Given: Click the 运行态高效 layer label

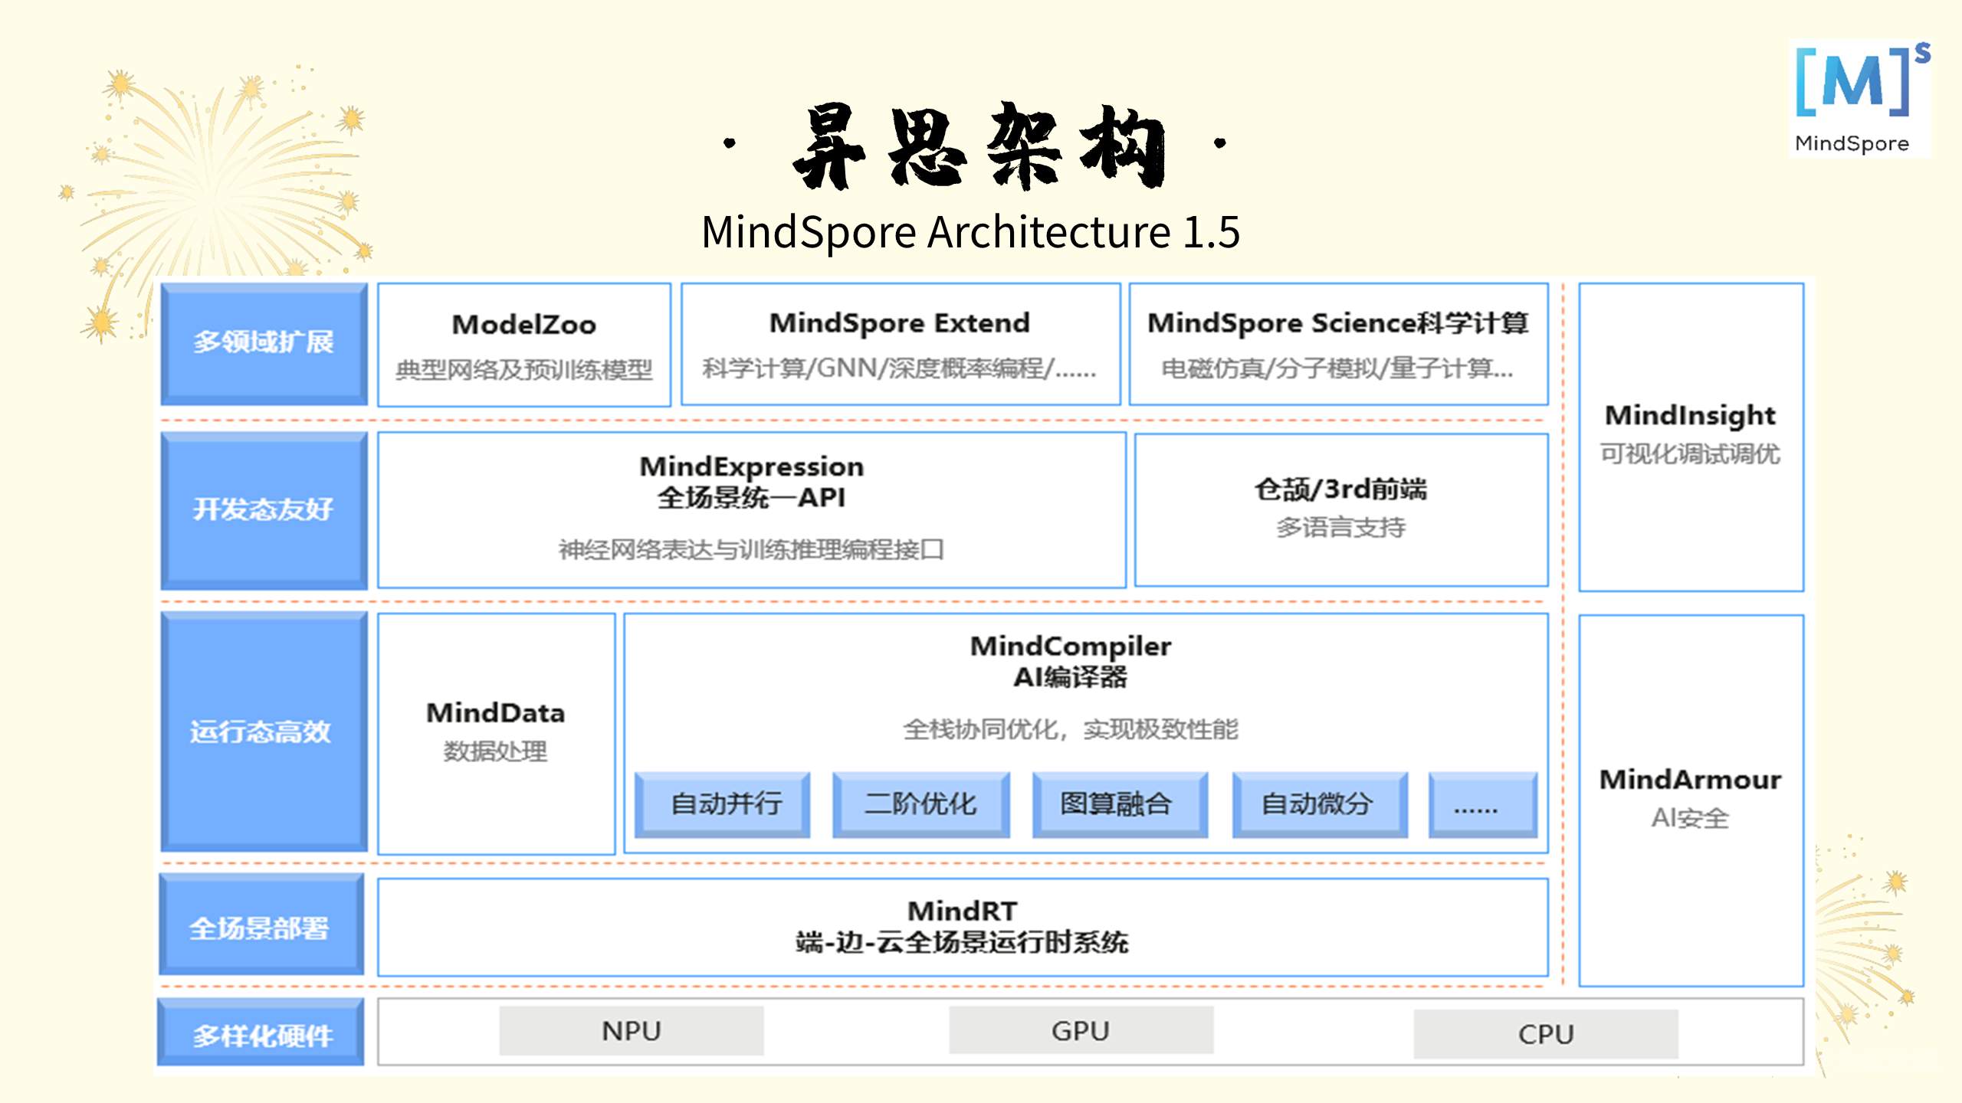Looking at the screenshot, I should (x=264, y=732).
